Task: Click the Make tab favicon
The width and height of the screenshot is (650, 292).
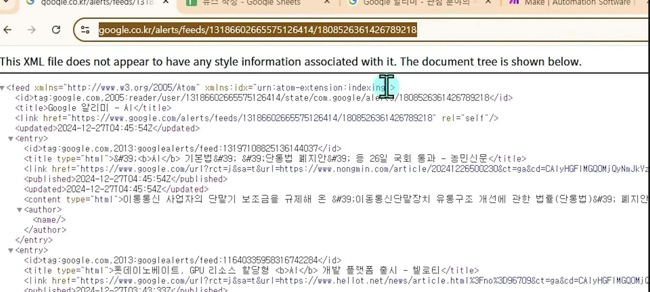Action: 514,3
